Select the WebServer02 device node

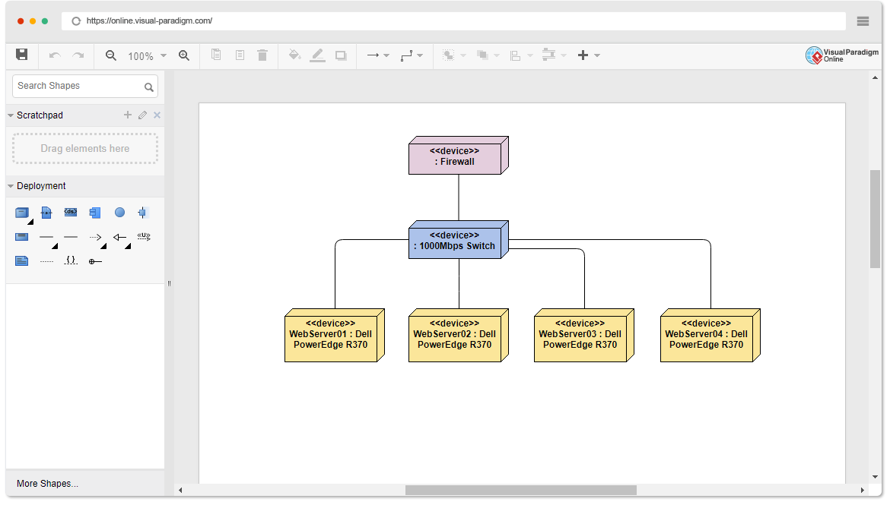click(458, 336)
